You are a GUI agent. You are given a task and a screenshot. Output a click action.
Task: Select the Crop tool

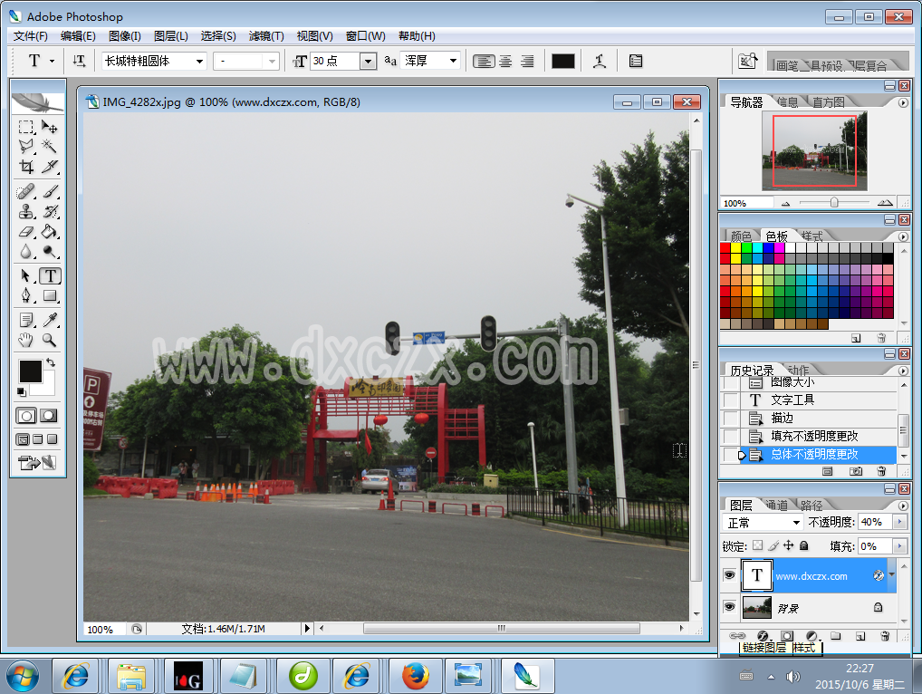pyautogui.click(x=26, y=167)
